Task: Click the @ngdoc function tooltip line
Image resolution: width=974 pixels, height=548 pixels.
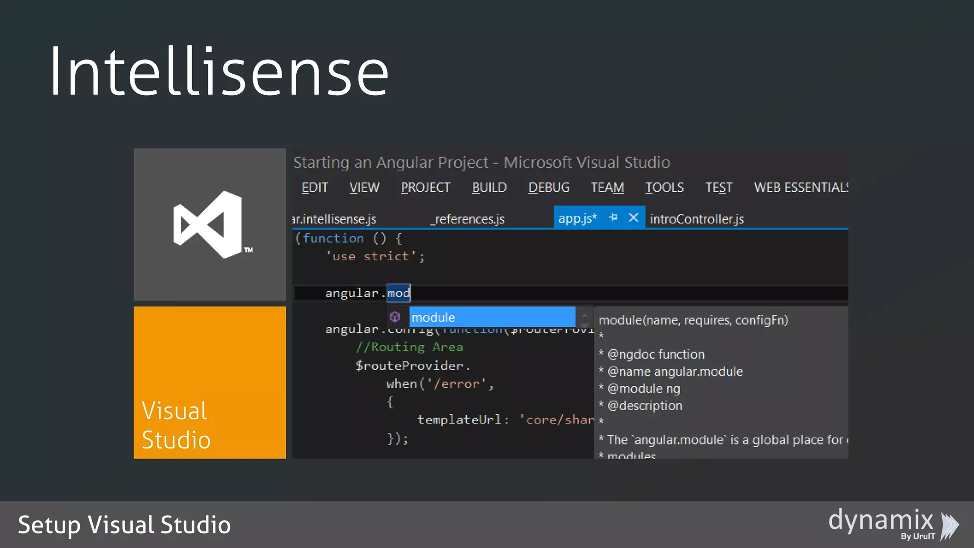Action: tap(651, 354)
